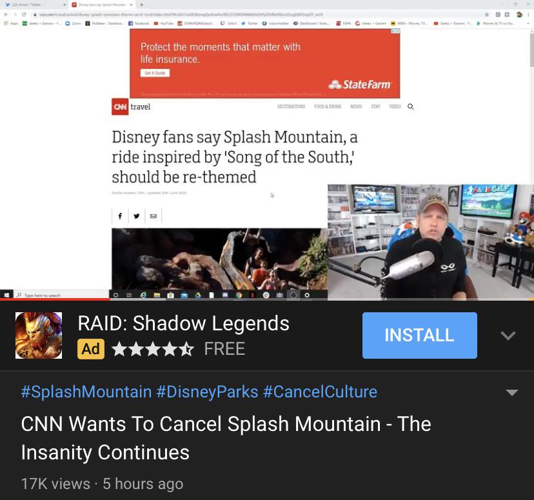Image resolution: width=534 pixels, height=500 pixels.
Task: Expand the video description arrow
Action: coord(511,392)
